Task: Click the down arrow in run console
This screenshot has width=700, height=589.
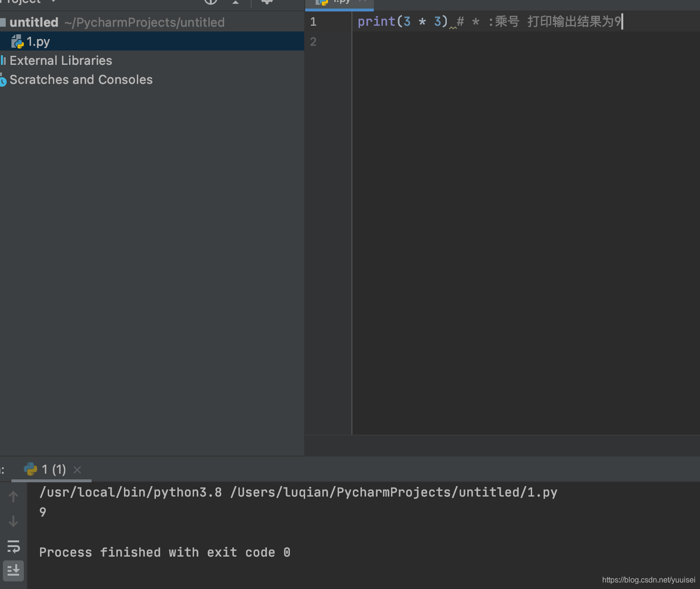Action: [x=13, y=521]
